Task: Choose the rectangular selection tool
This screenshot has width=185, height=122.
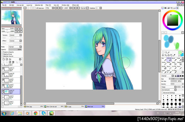Action: pos(163,52)
